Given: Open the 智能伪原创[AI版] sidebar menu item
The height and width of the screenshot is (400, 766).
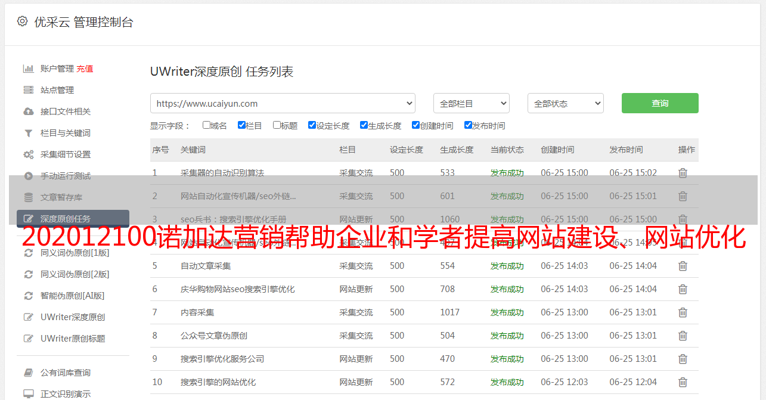Looking at the screenshot, I should pyautogui.click(x=72, y=296).
